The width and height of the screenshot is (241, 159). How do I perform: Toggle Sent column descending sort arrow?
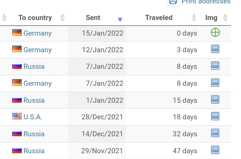pyautogui.click(x=120, y=20)
